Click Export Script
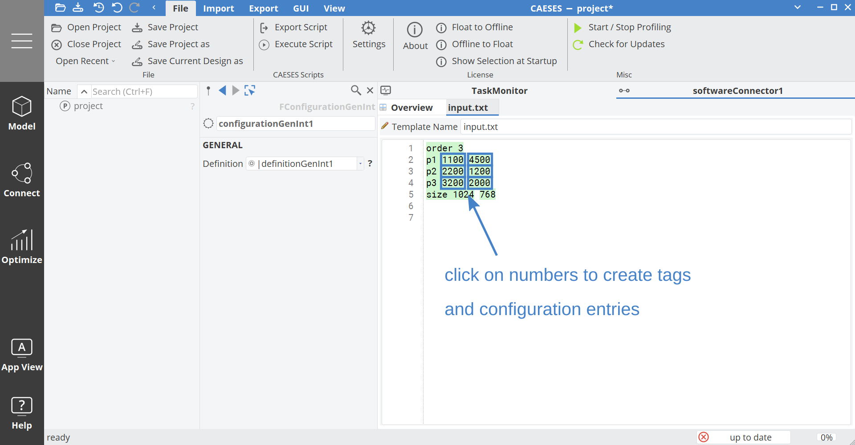The width and height of the screenshot is (855, 445). [x=293, y=28]
